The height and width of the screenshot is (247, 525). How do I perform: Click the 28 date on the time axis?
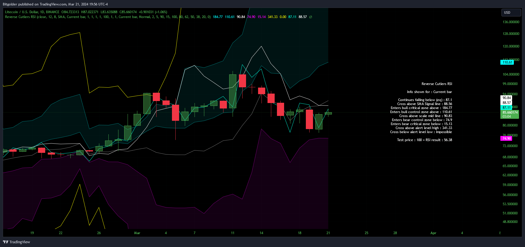coord(395,233)
